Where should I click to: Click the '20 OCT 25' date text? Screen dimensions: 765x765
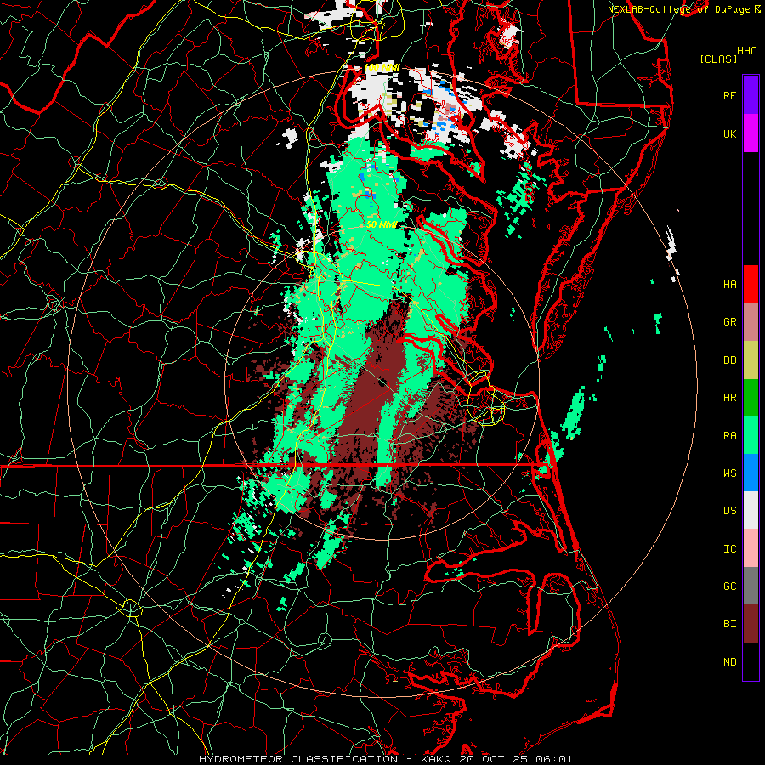(x=493, y=759)
